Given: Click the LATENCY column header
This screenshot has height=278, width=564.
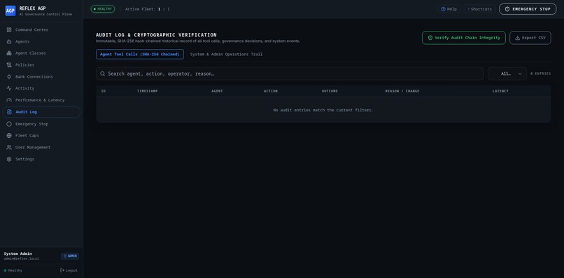Looking at the screenshot, I should tap(500, 91).
